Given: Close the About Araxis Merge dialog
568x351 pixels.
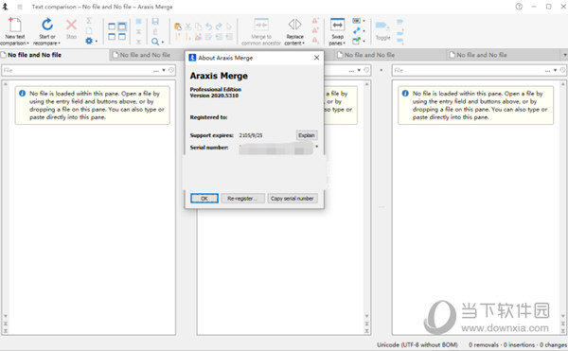Looking at the screenshot, I should click(316, 58).
